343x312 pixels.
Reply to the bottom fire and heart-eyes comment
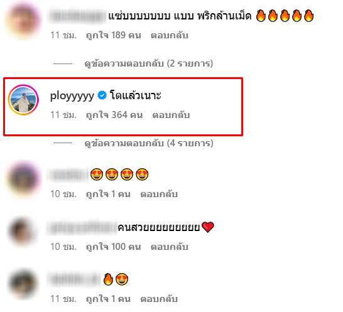click(x=159, y=299)
